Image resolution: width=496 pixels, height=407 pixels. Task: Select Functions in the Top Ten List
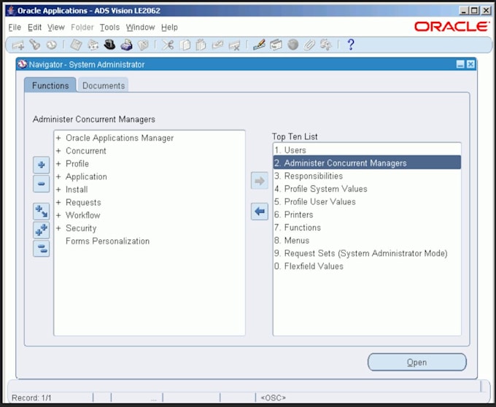point(367,228)
